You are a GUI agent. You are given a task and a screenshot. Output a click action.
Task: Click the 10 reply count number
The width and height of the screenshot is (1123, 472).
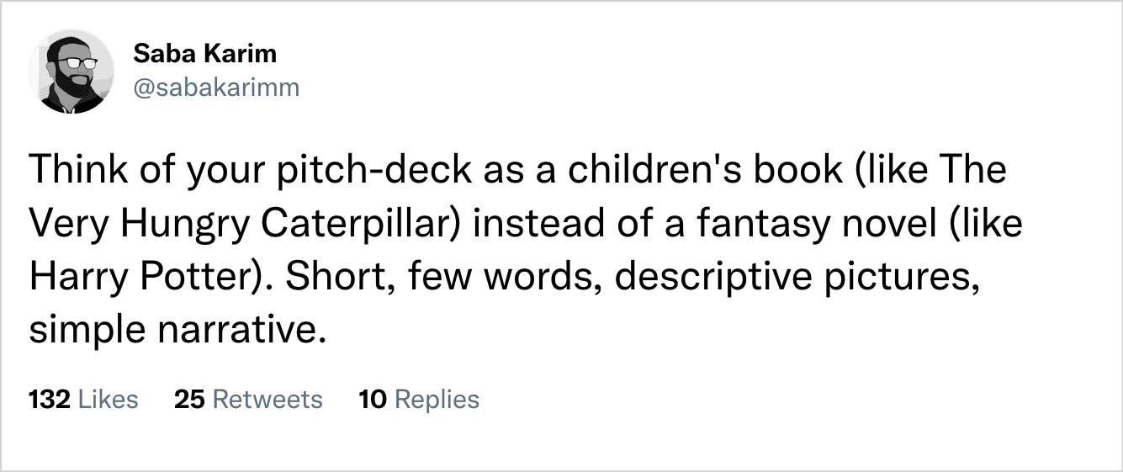(x=372, y=399)
